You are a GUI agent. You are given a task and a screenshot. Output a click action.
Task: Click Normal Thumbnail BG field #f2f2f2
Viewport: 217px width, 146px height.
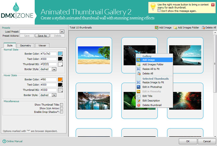point(48,64)
